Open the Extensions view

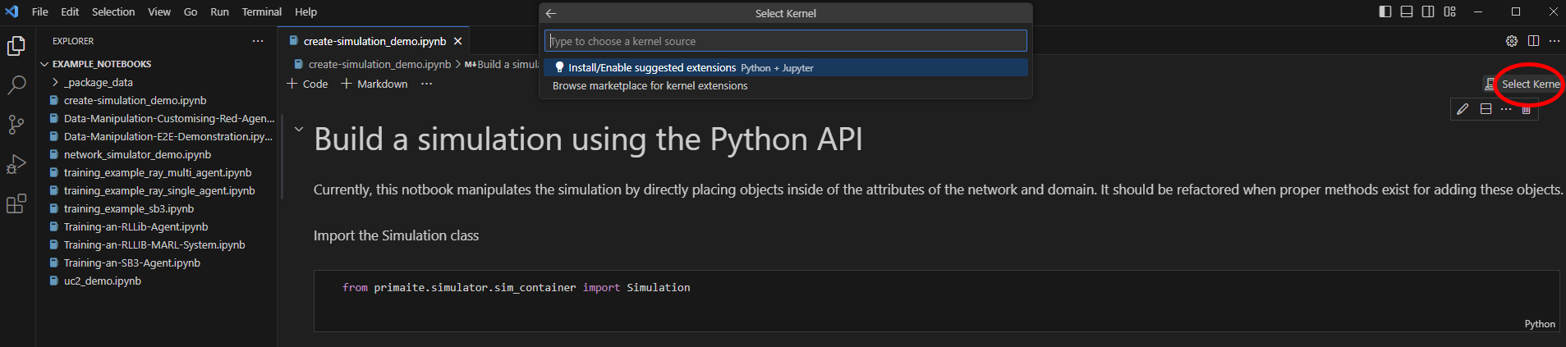[16, 204]
